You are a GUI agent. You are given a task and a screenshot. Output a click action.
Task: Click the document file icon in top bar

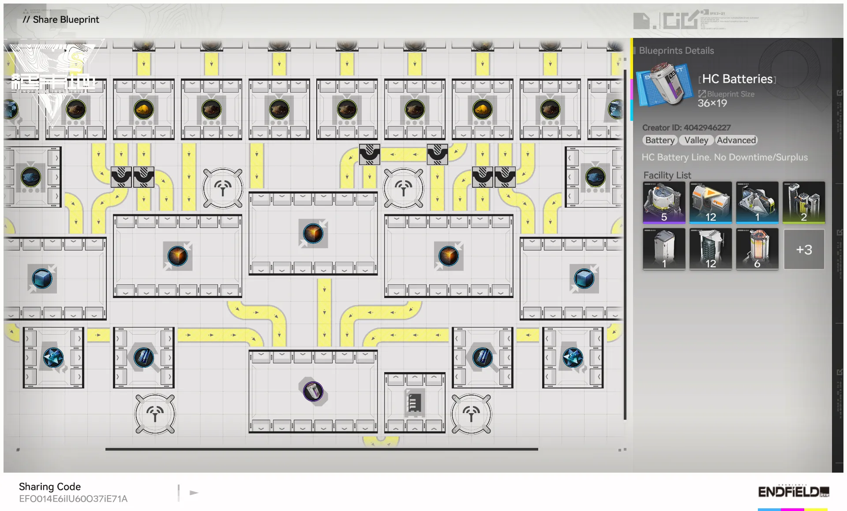coord(642,21)
